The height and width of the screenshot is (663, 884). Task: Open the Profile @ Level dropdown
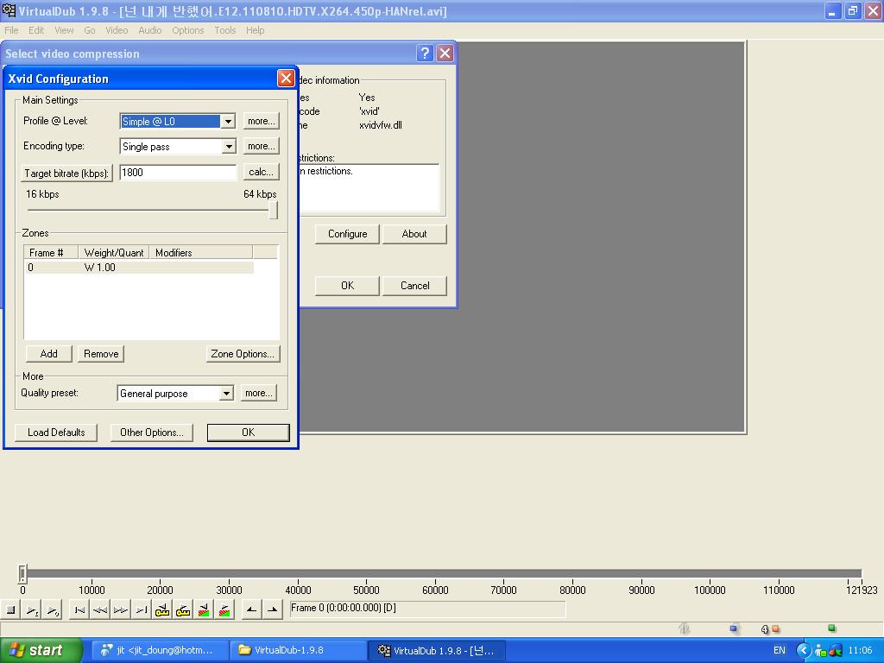click(228, 121)
